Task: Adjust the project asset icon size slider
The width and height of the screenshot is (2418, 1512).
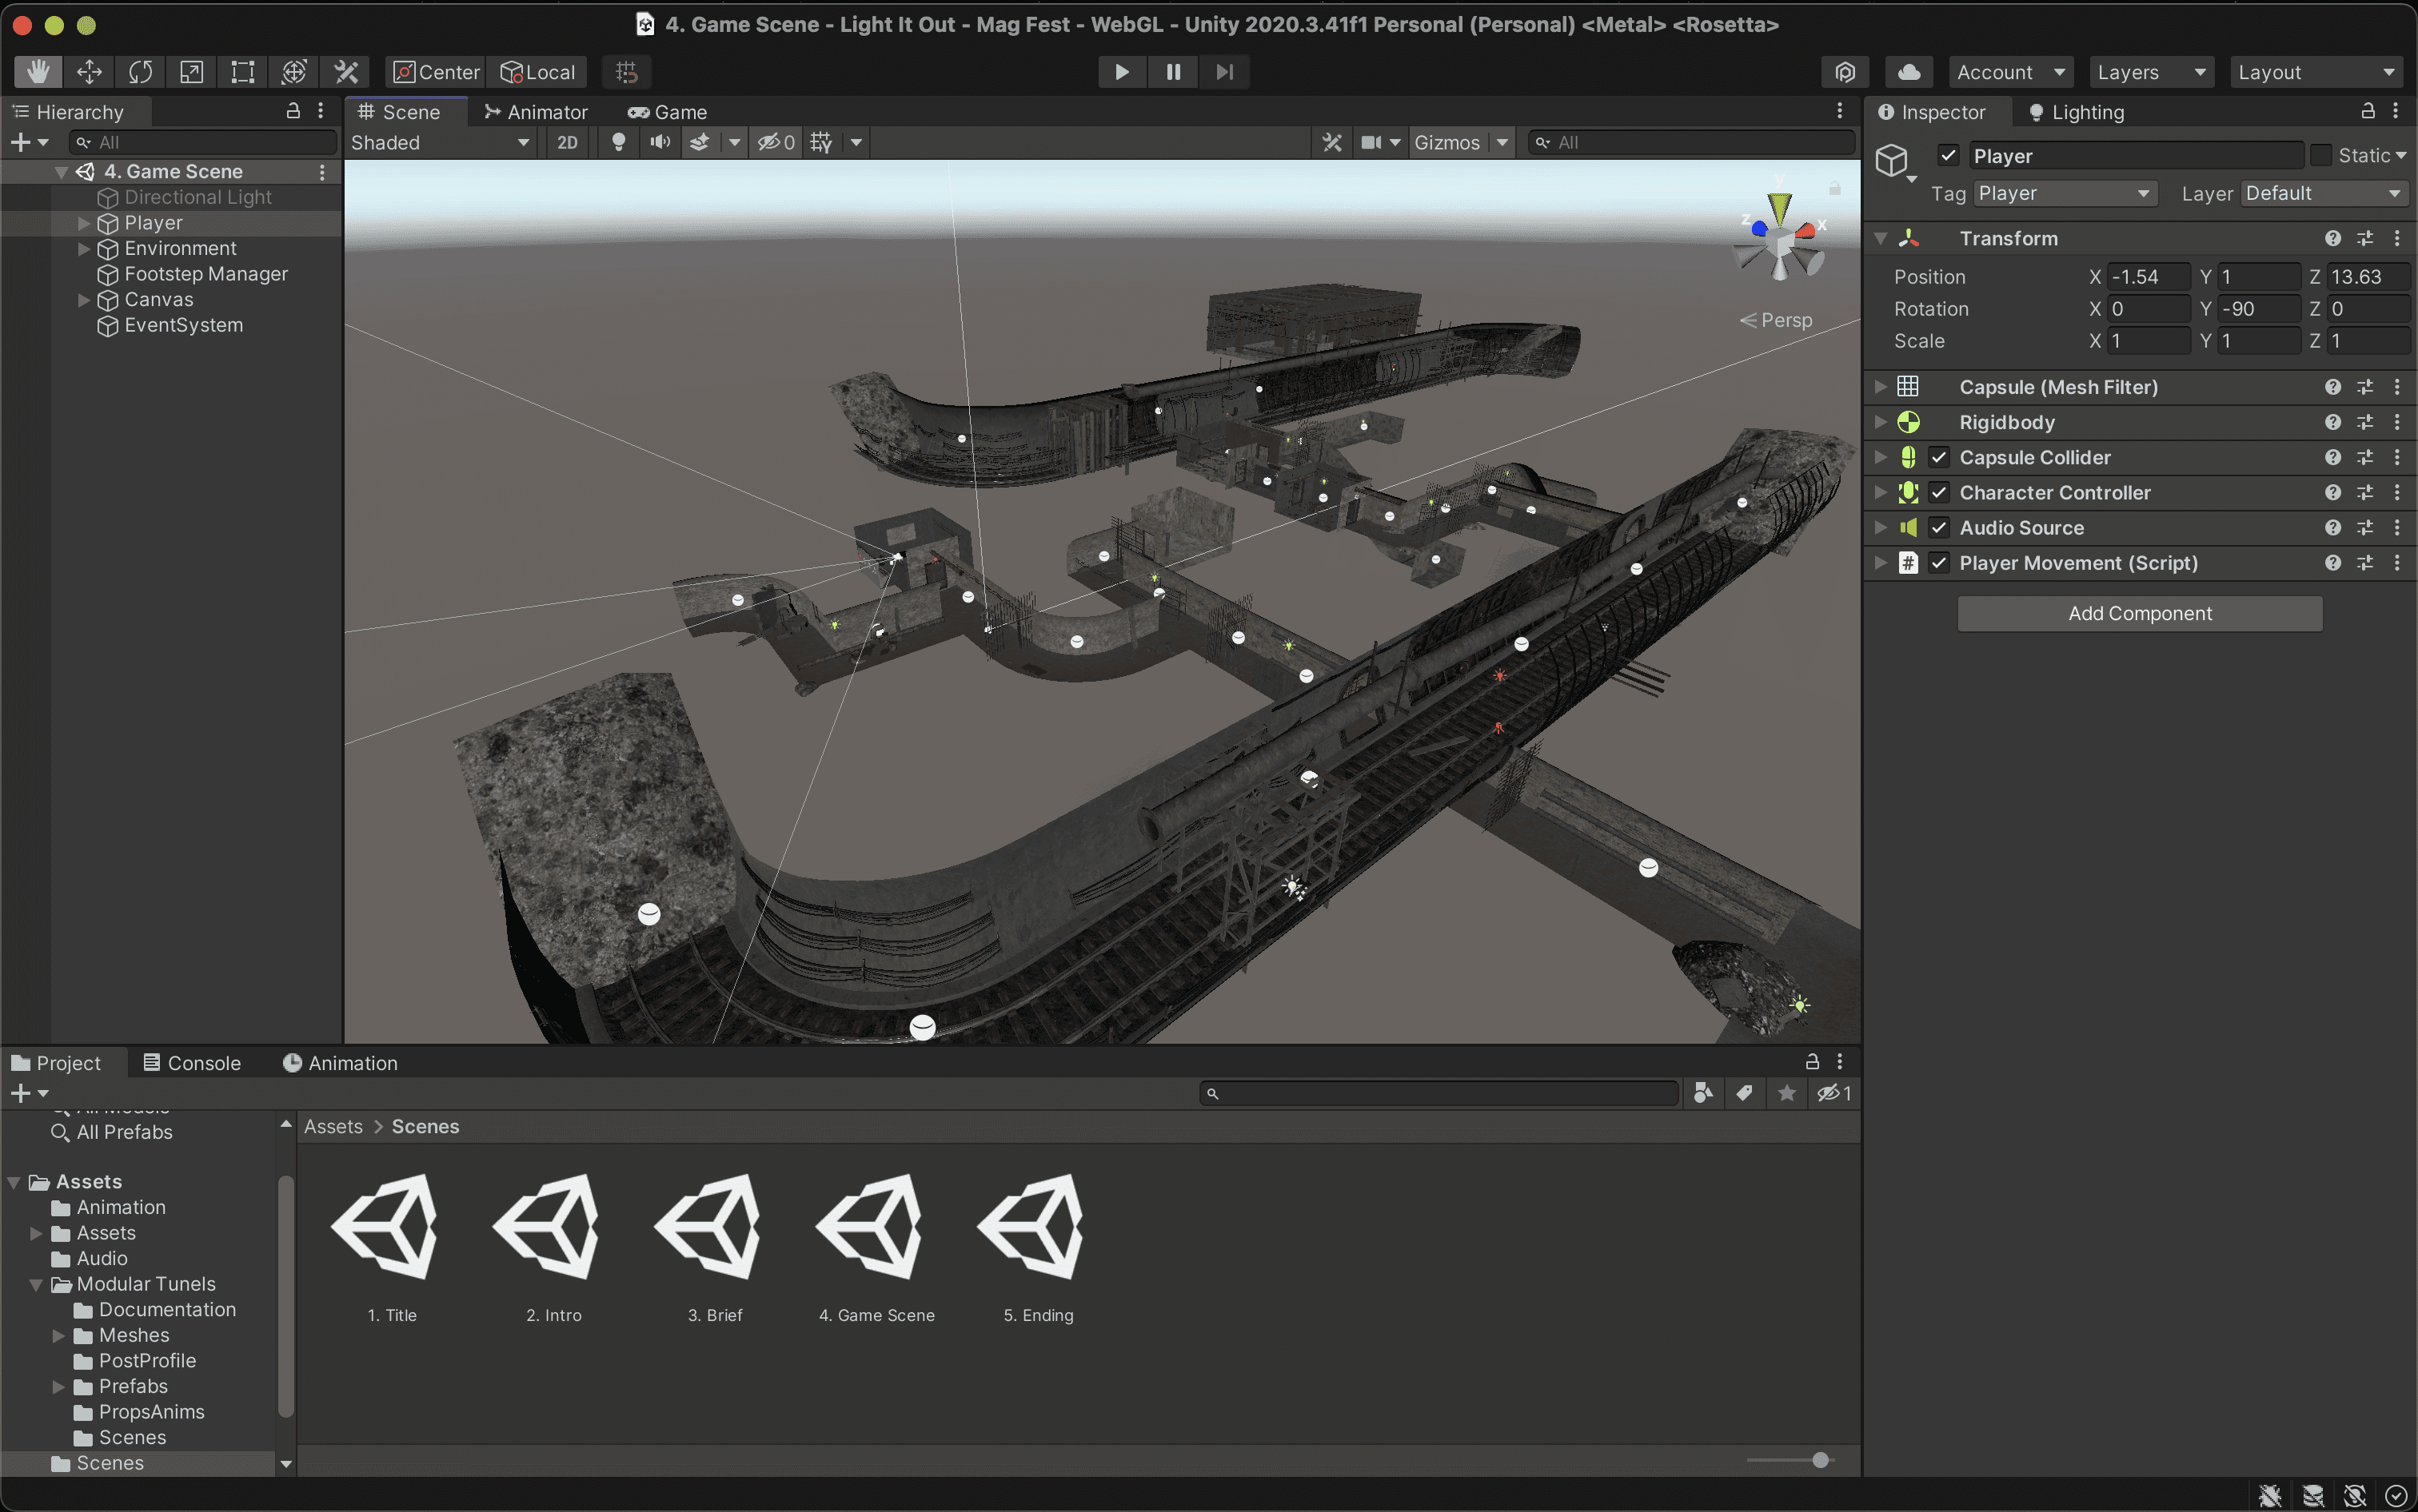Action: click(1820, 1460)
